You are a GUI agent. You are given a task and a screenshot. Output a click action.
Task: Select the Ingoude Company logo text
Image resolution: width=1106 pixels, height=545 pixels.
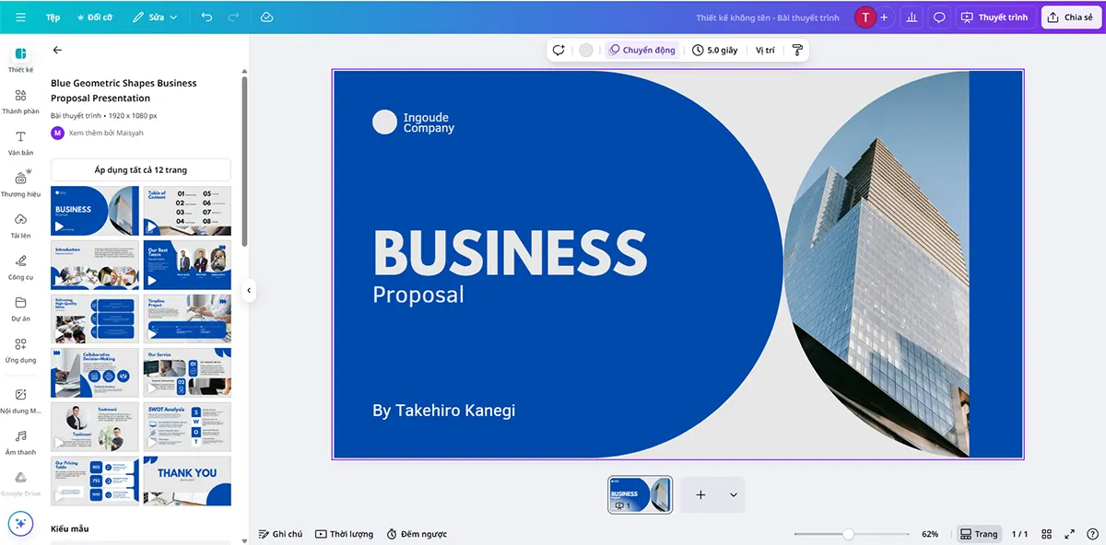(x=429, y=122)
